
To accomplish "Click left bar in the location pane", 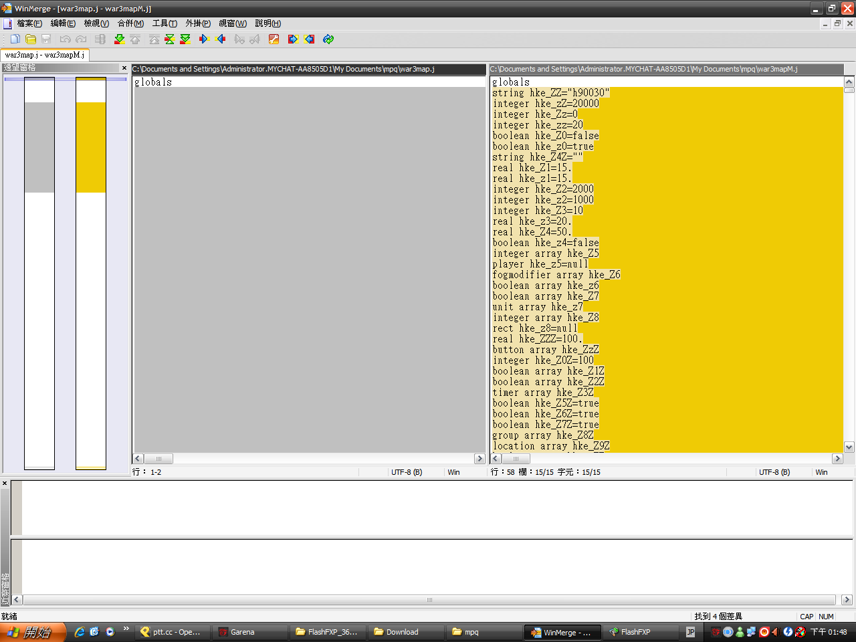I will click(39, 273).
